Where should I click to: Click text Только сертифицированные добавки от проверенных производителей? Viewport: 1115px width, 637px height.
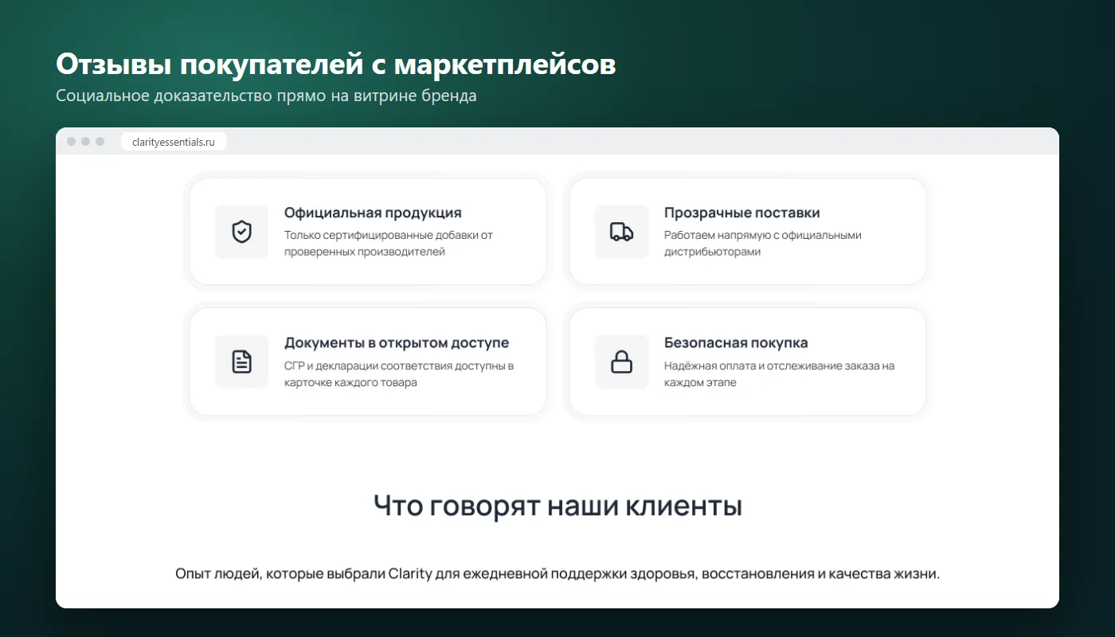[389, 244]
